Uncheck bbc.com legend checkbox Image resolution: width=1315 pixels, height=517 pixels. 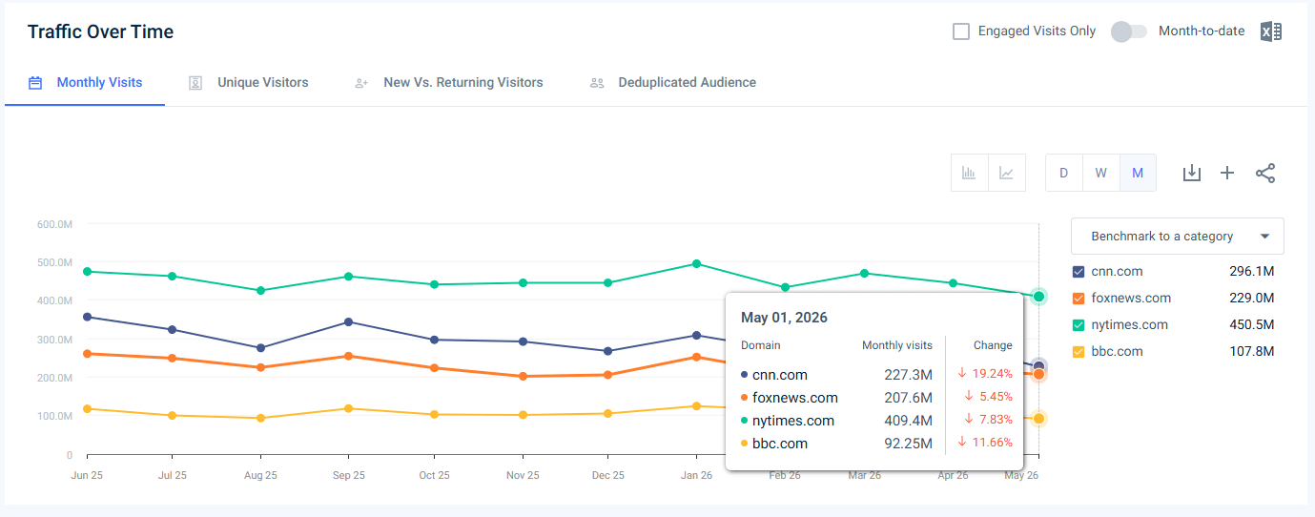coord(1079,351)
